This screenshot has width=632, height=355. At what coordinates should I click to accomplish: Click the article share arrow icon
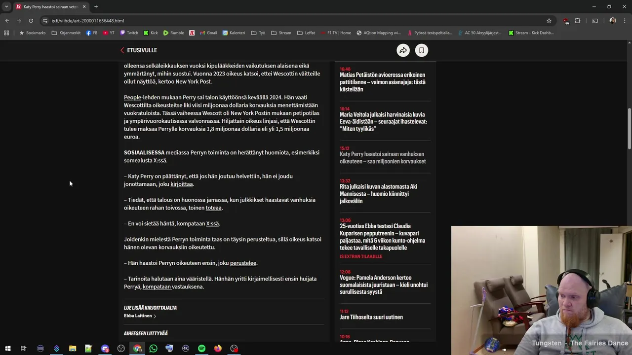pyautogui.click(x=403, y=50)
